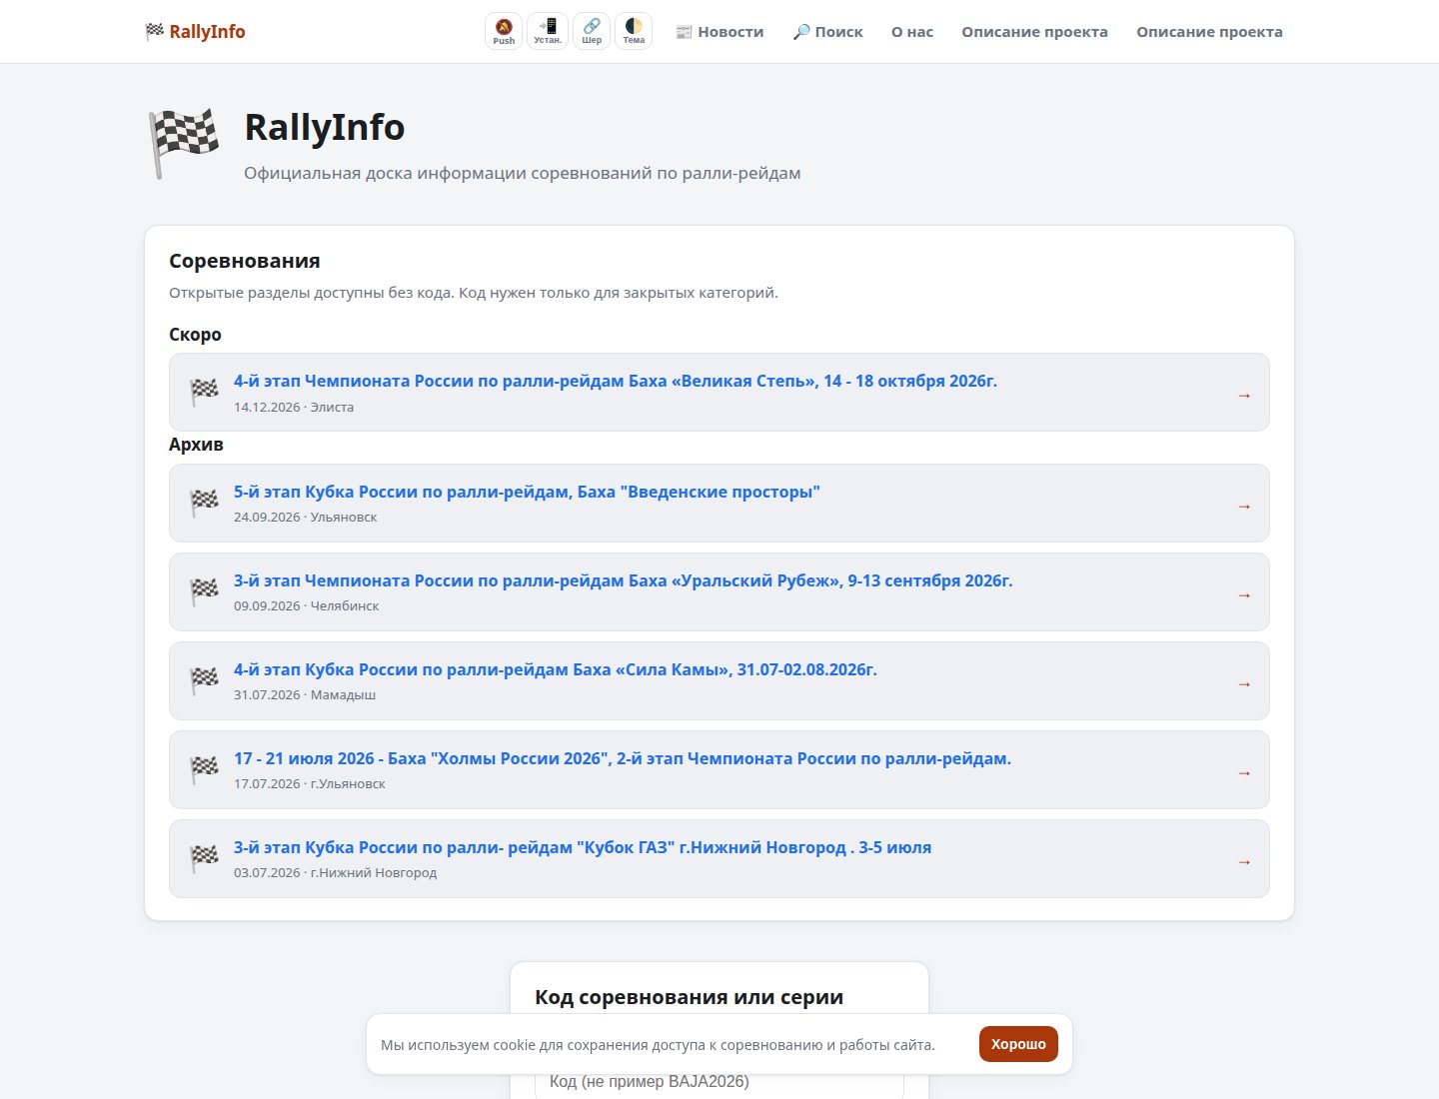This screenshot has width=1439, height=1099.
Task: Accept cookies with the Хорошо button
Action: 1018,1044
